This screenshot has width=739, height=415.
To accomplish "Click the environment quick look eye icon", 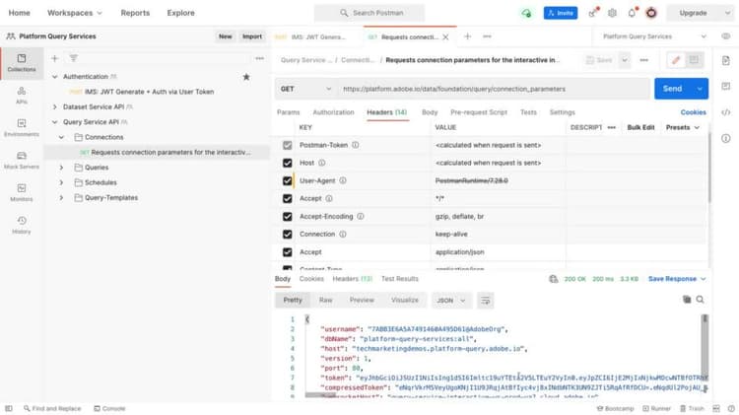I will point(726,36).
